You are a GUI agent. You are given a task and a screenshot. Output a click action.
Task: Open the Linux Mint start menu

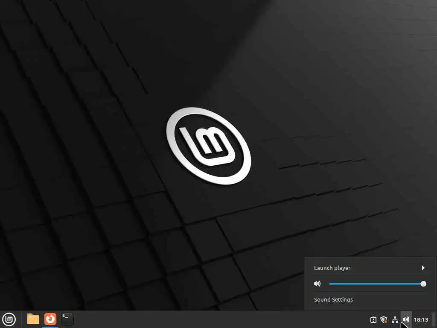[x=9, y=319]
